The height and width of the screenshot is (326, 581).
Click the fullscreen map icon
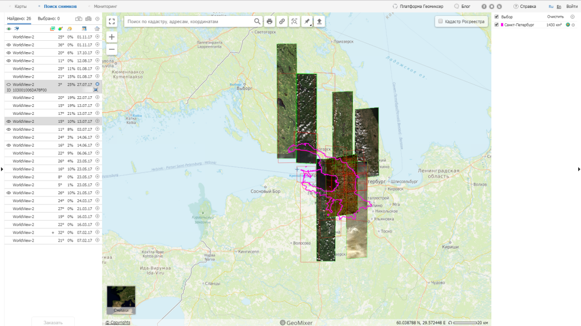tap(112, 22)
